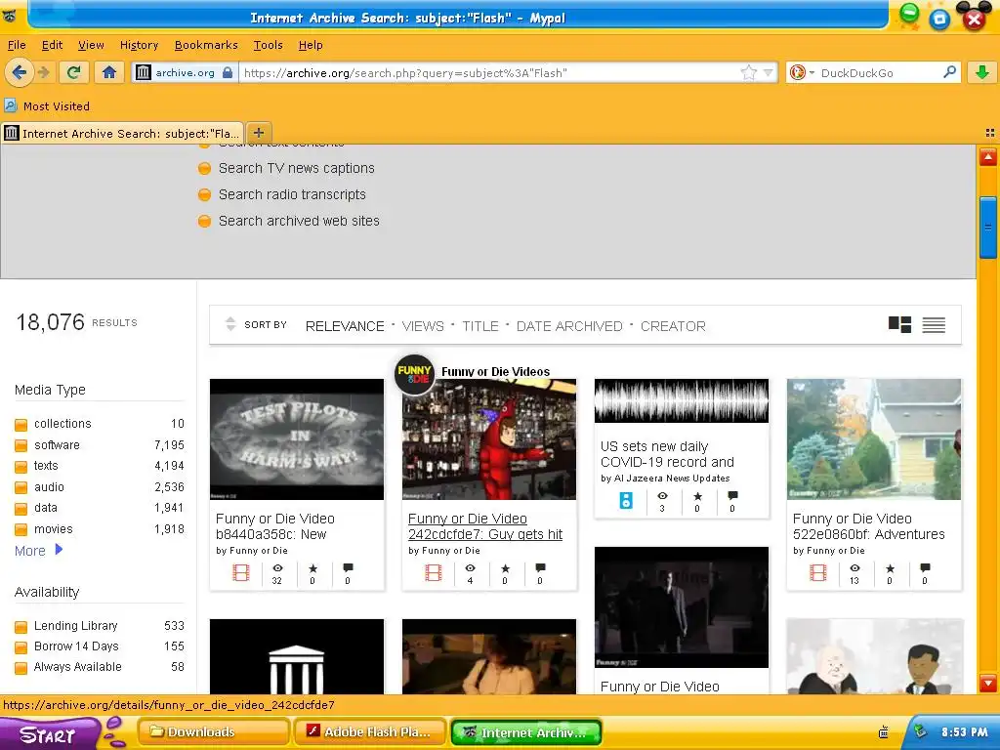
Task: Select Search radio transcripts radio option
Action: point(204,194)
